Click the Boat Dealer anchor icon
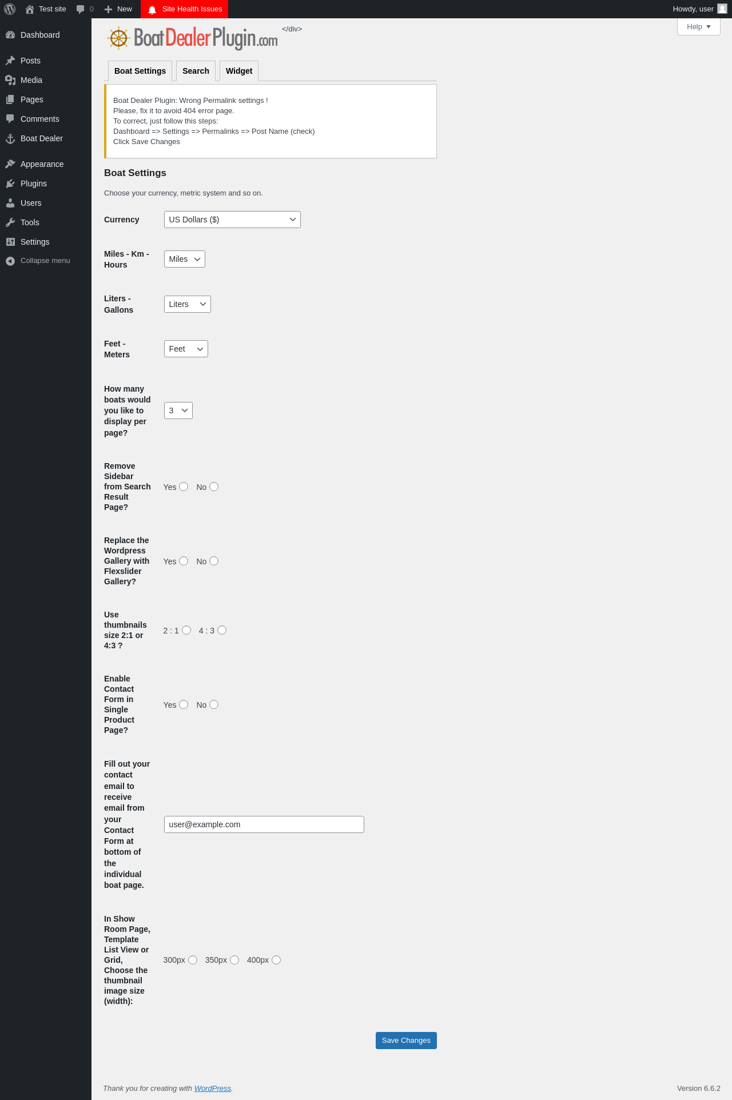 10,138
